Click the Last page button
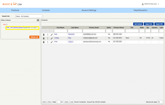Image resolution: width=165 pixels, height=105 pixels. point(72,102)
